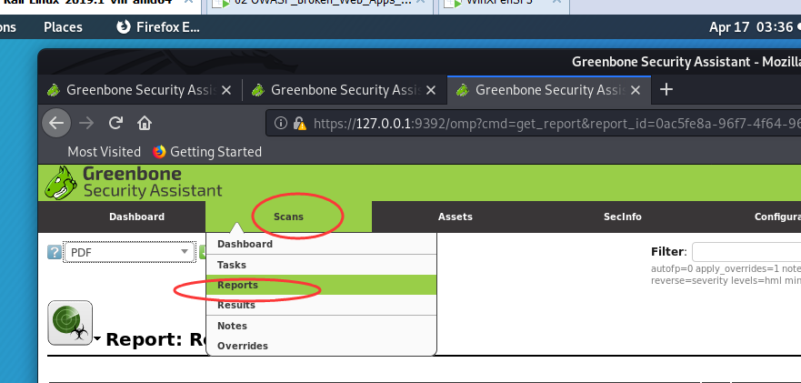Image resolution: width=801 pixels, height=383 pixels.
Task: Open the top-level Dashboard menu
Action: (137, 217)
